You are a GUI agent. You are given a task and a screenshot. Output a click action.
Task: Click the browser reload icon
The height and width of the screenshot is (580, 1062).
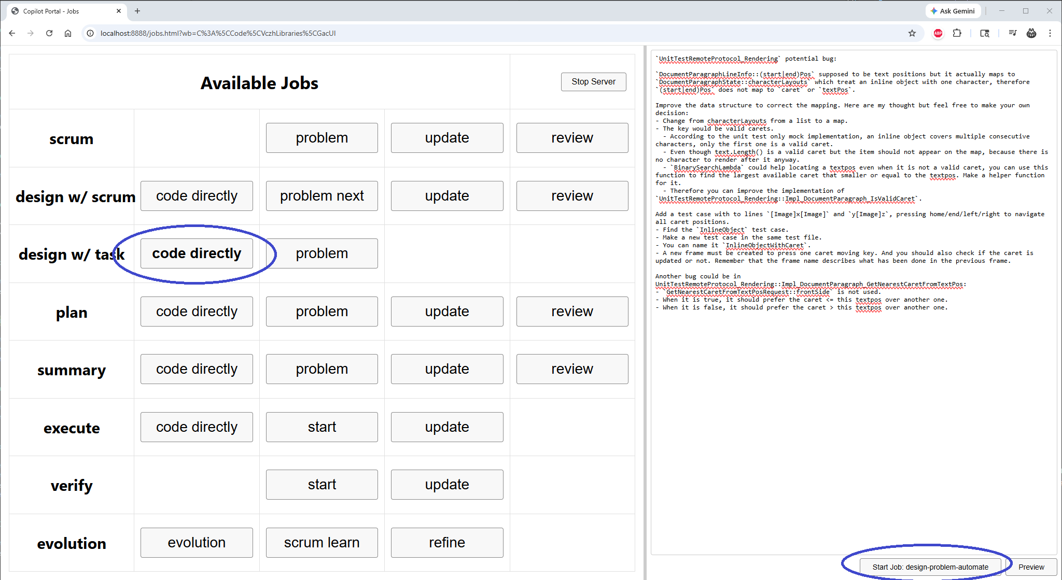coord(49,33)
